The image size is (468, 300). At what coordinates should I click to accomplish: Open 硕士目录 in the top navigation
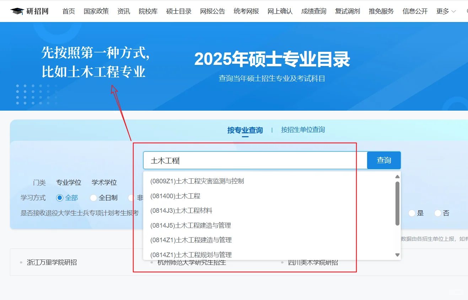click(178, 11)
